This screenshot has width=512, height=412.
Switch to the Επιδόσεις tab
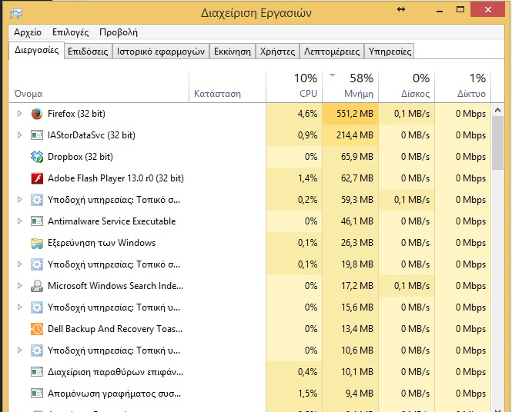click(88, 51)
